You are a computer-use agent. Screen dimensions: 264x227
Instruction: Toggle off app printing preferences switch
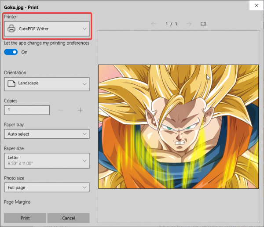point(11,52)
